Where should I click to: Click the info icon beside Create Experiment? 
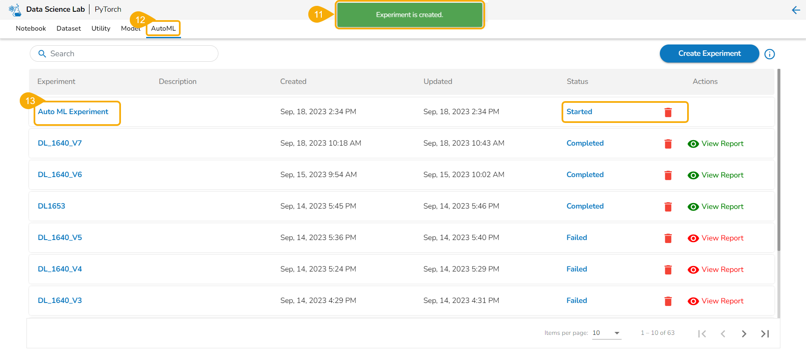[769, 54]
